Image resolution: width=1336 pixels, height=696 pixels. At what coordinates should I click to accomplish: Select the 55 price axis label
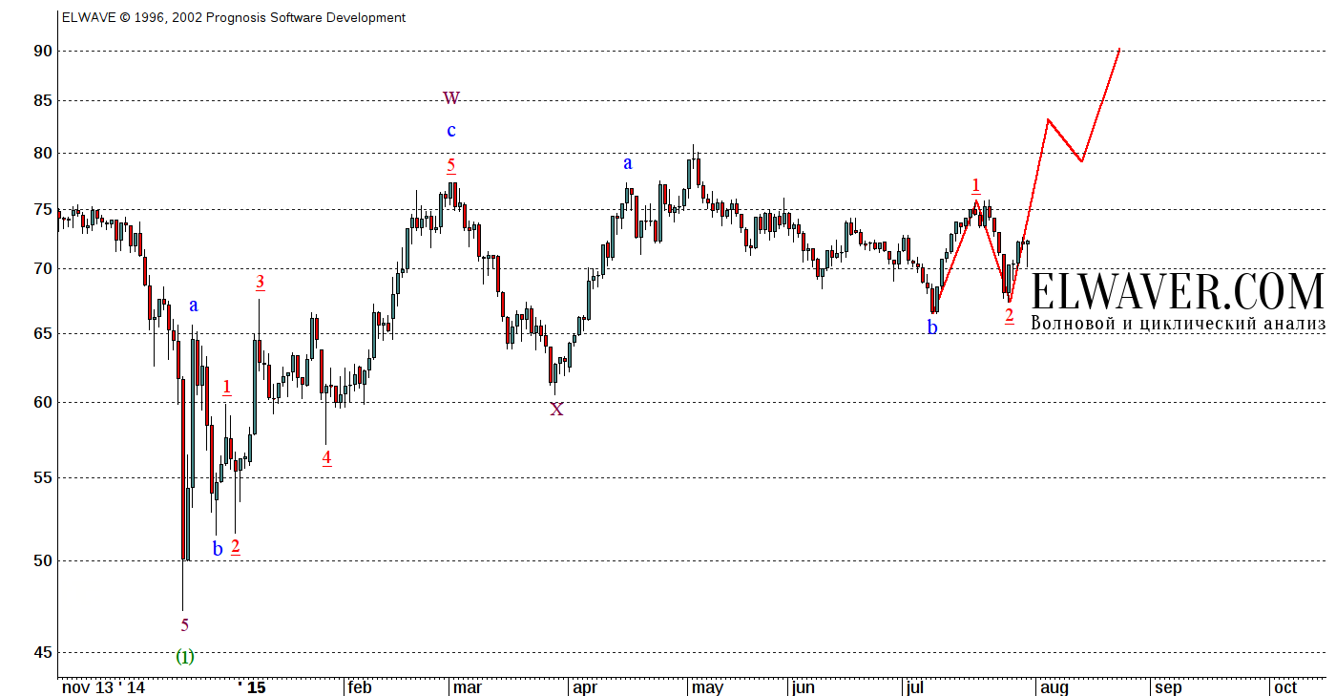coord(41,477)
